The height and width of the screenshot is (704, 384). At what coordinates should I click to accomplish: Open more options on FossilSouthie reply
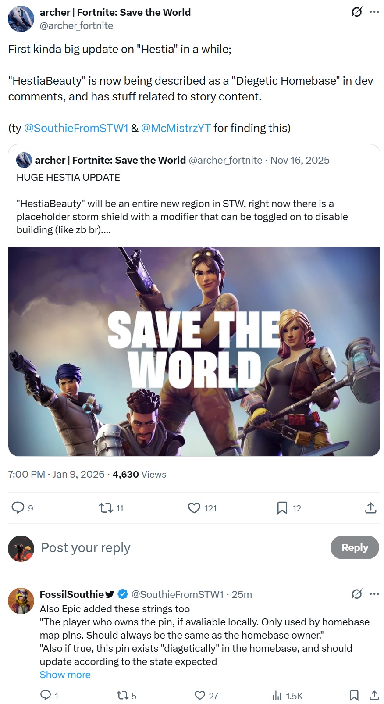(374, 594)
